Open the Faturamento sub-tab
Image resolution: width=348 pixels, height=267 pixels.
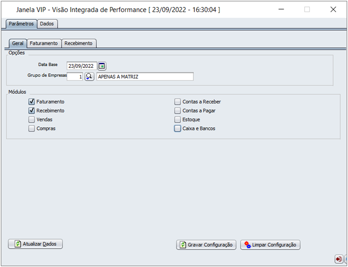pos(43,43)
